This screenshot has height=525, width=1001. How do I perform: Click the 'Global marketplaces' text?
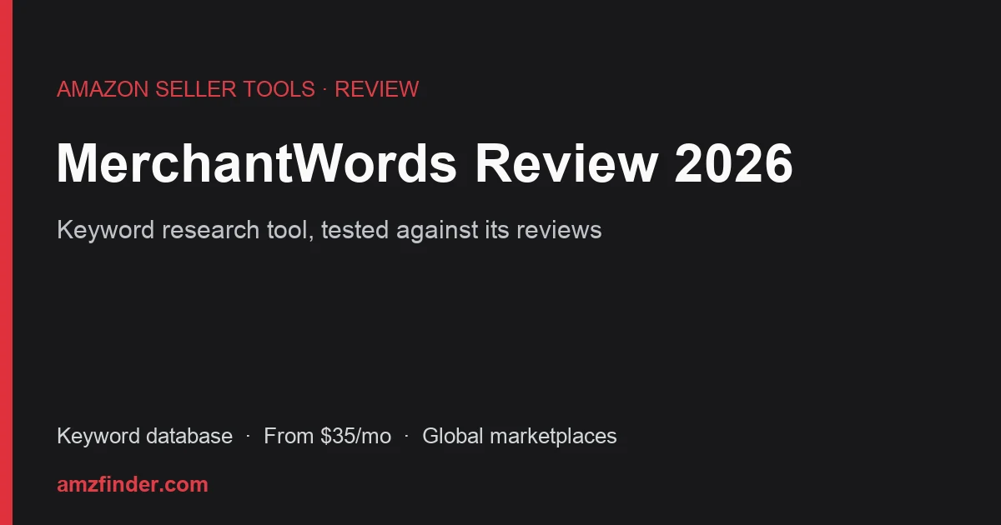click(520, 436)
